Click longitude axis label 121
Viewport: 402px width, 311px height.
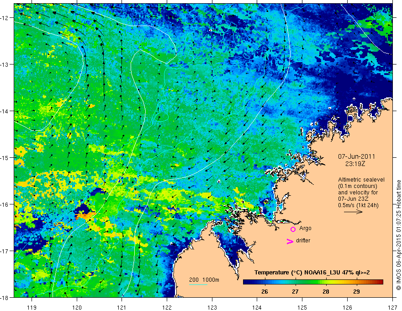tap(122, 307)
